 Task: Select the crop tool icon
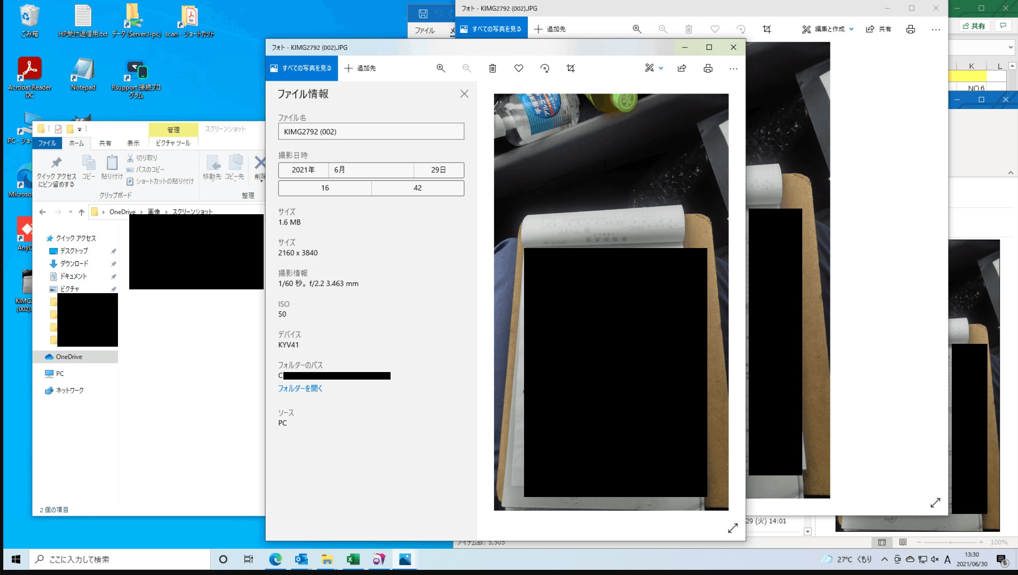(x=570, y=68)
